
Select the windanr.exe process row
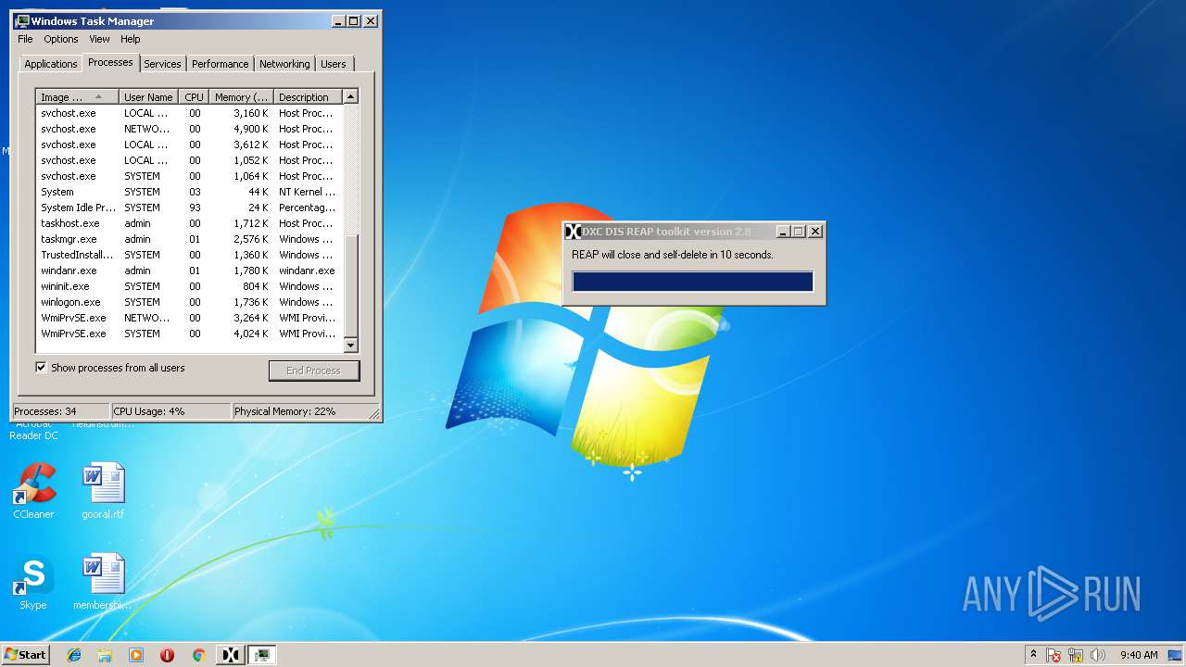[189, 271]
